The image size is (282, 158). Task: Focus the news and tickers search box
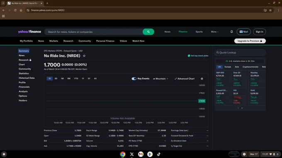(94, 32)
